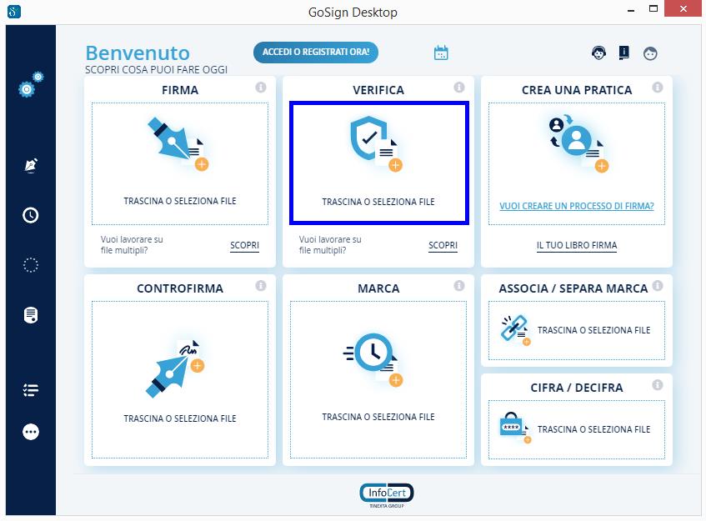Open the checklist icon in sidebar
Viewport: 706px width, 521px height.
tap(31, 389)
